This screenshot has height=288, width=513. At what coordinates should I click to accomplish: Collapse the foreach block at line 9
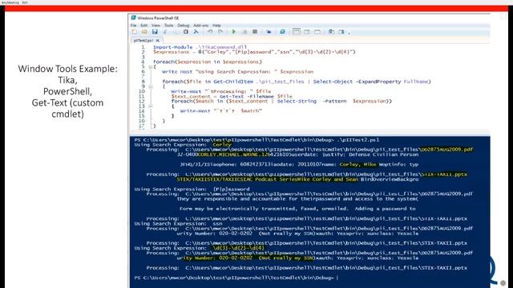tap(151, 86)
